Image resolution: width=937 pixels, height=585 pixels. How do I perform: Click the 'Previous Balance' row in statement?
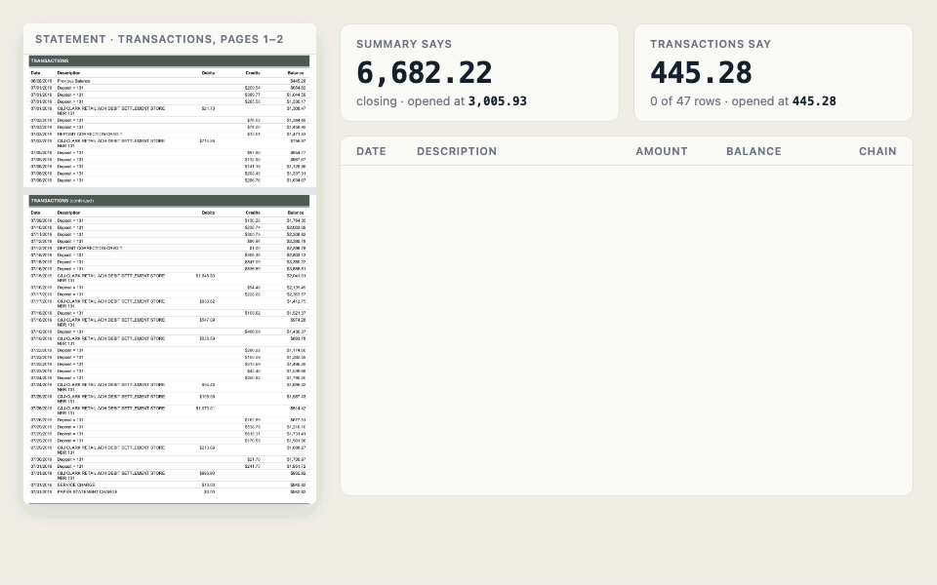tap(169, 81)
